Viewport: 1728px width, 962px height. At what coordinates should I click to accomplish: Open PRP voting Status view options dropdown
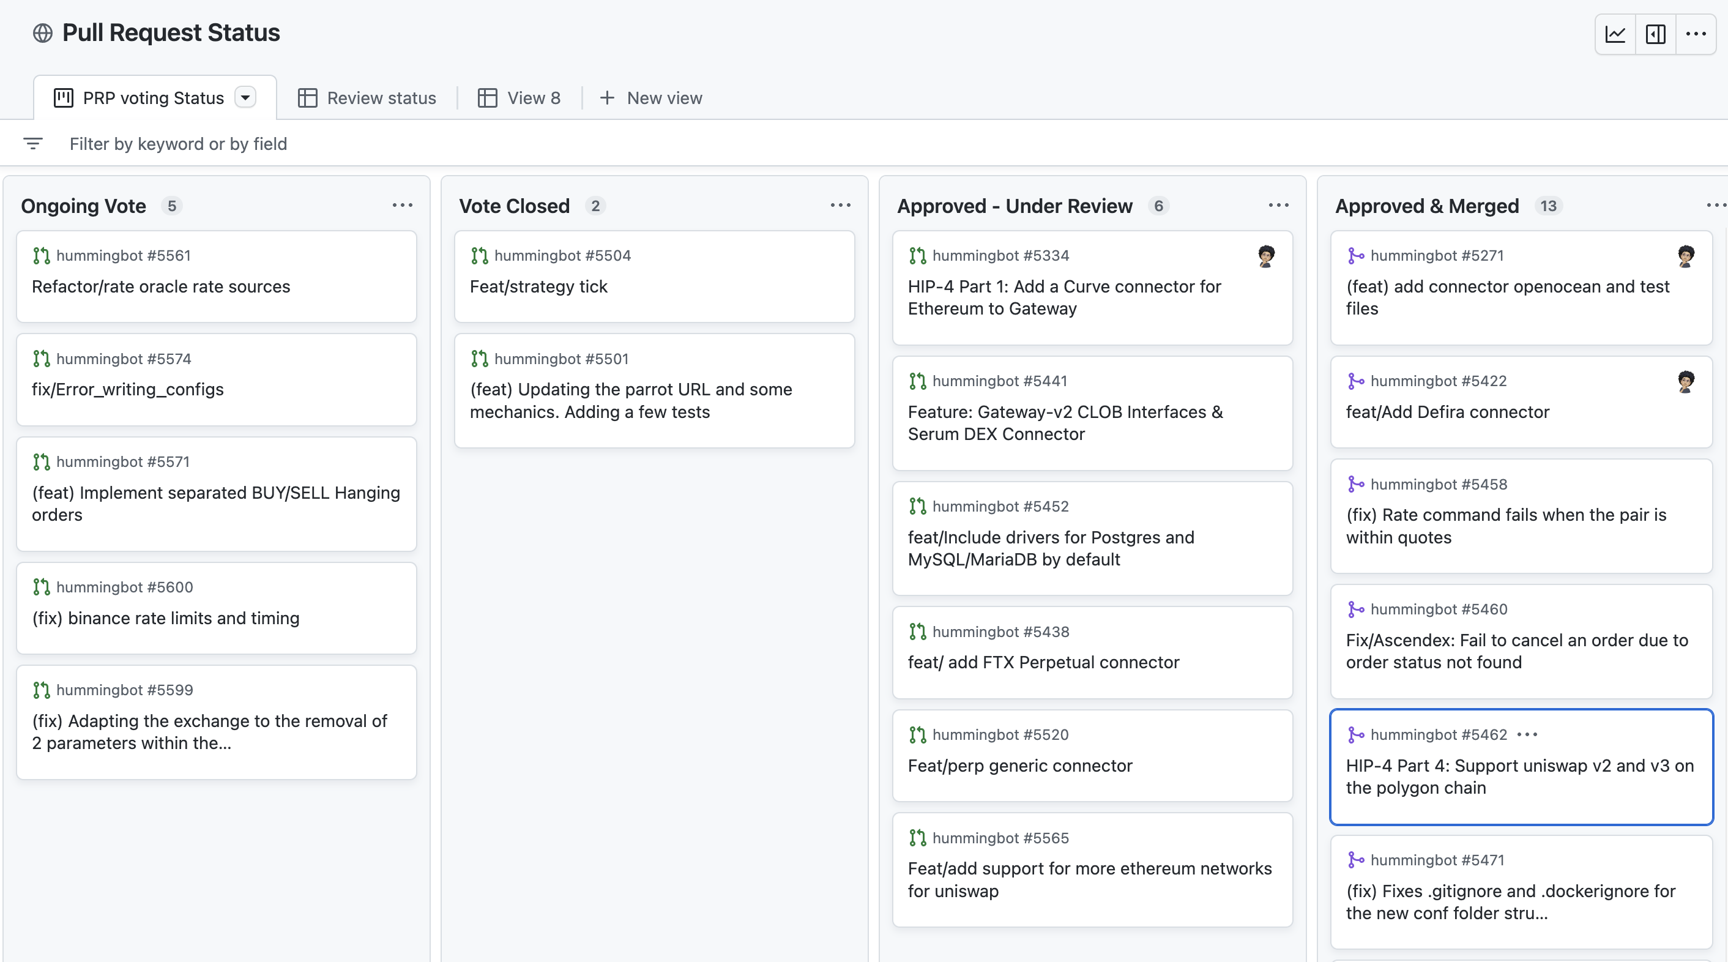point(245,98)
